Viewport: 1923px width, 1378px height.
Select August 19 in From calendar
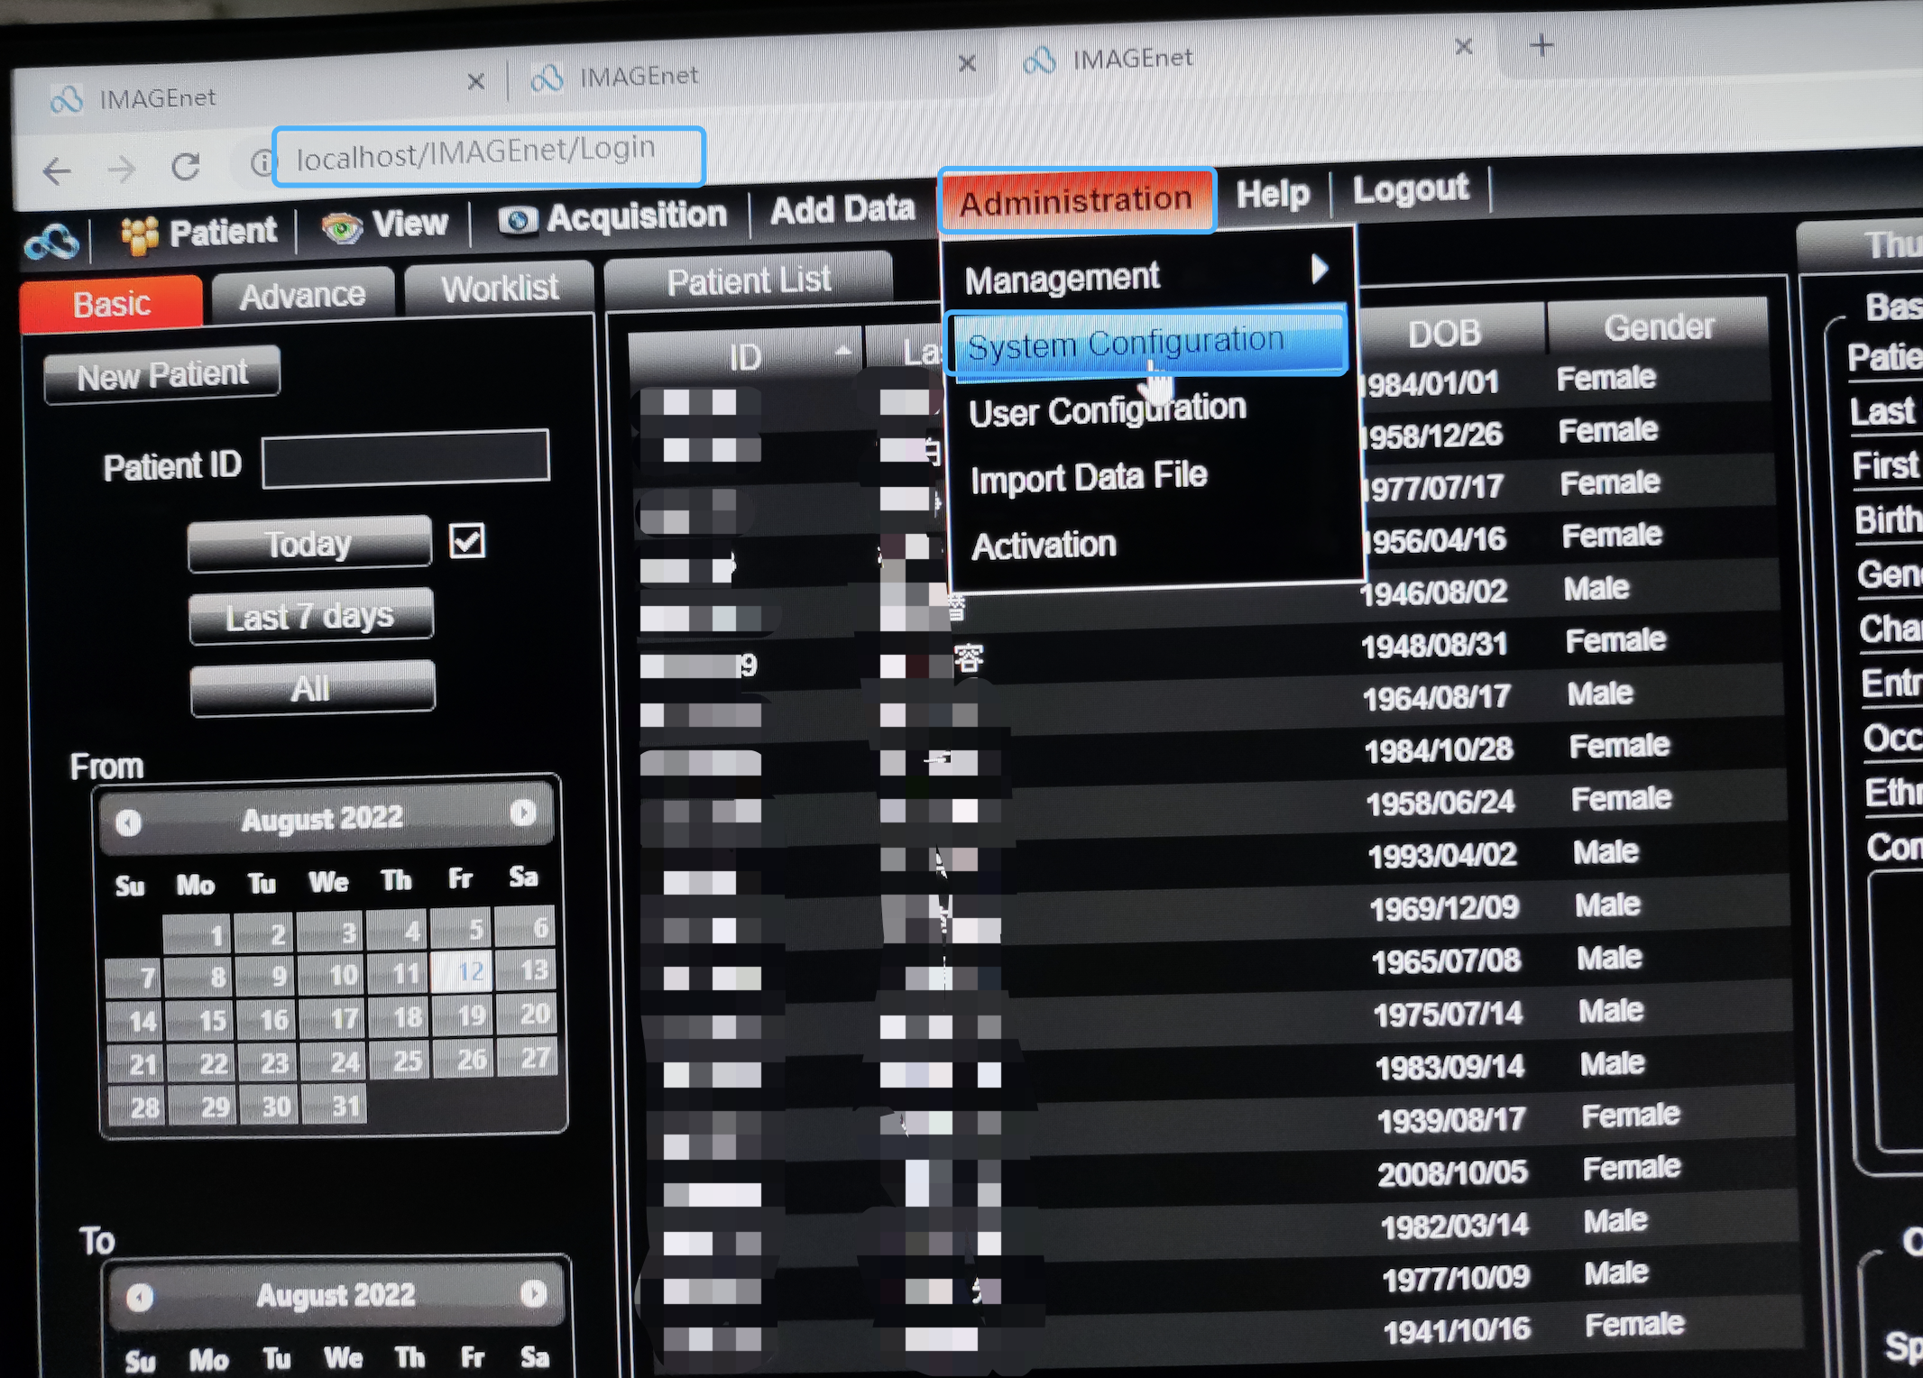click(462, 1015)
